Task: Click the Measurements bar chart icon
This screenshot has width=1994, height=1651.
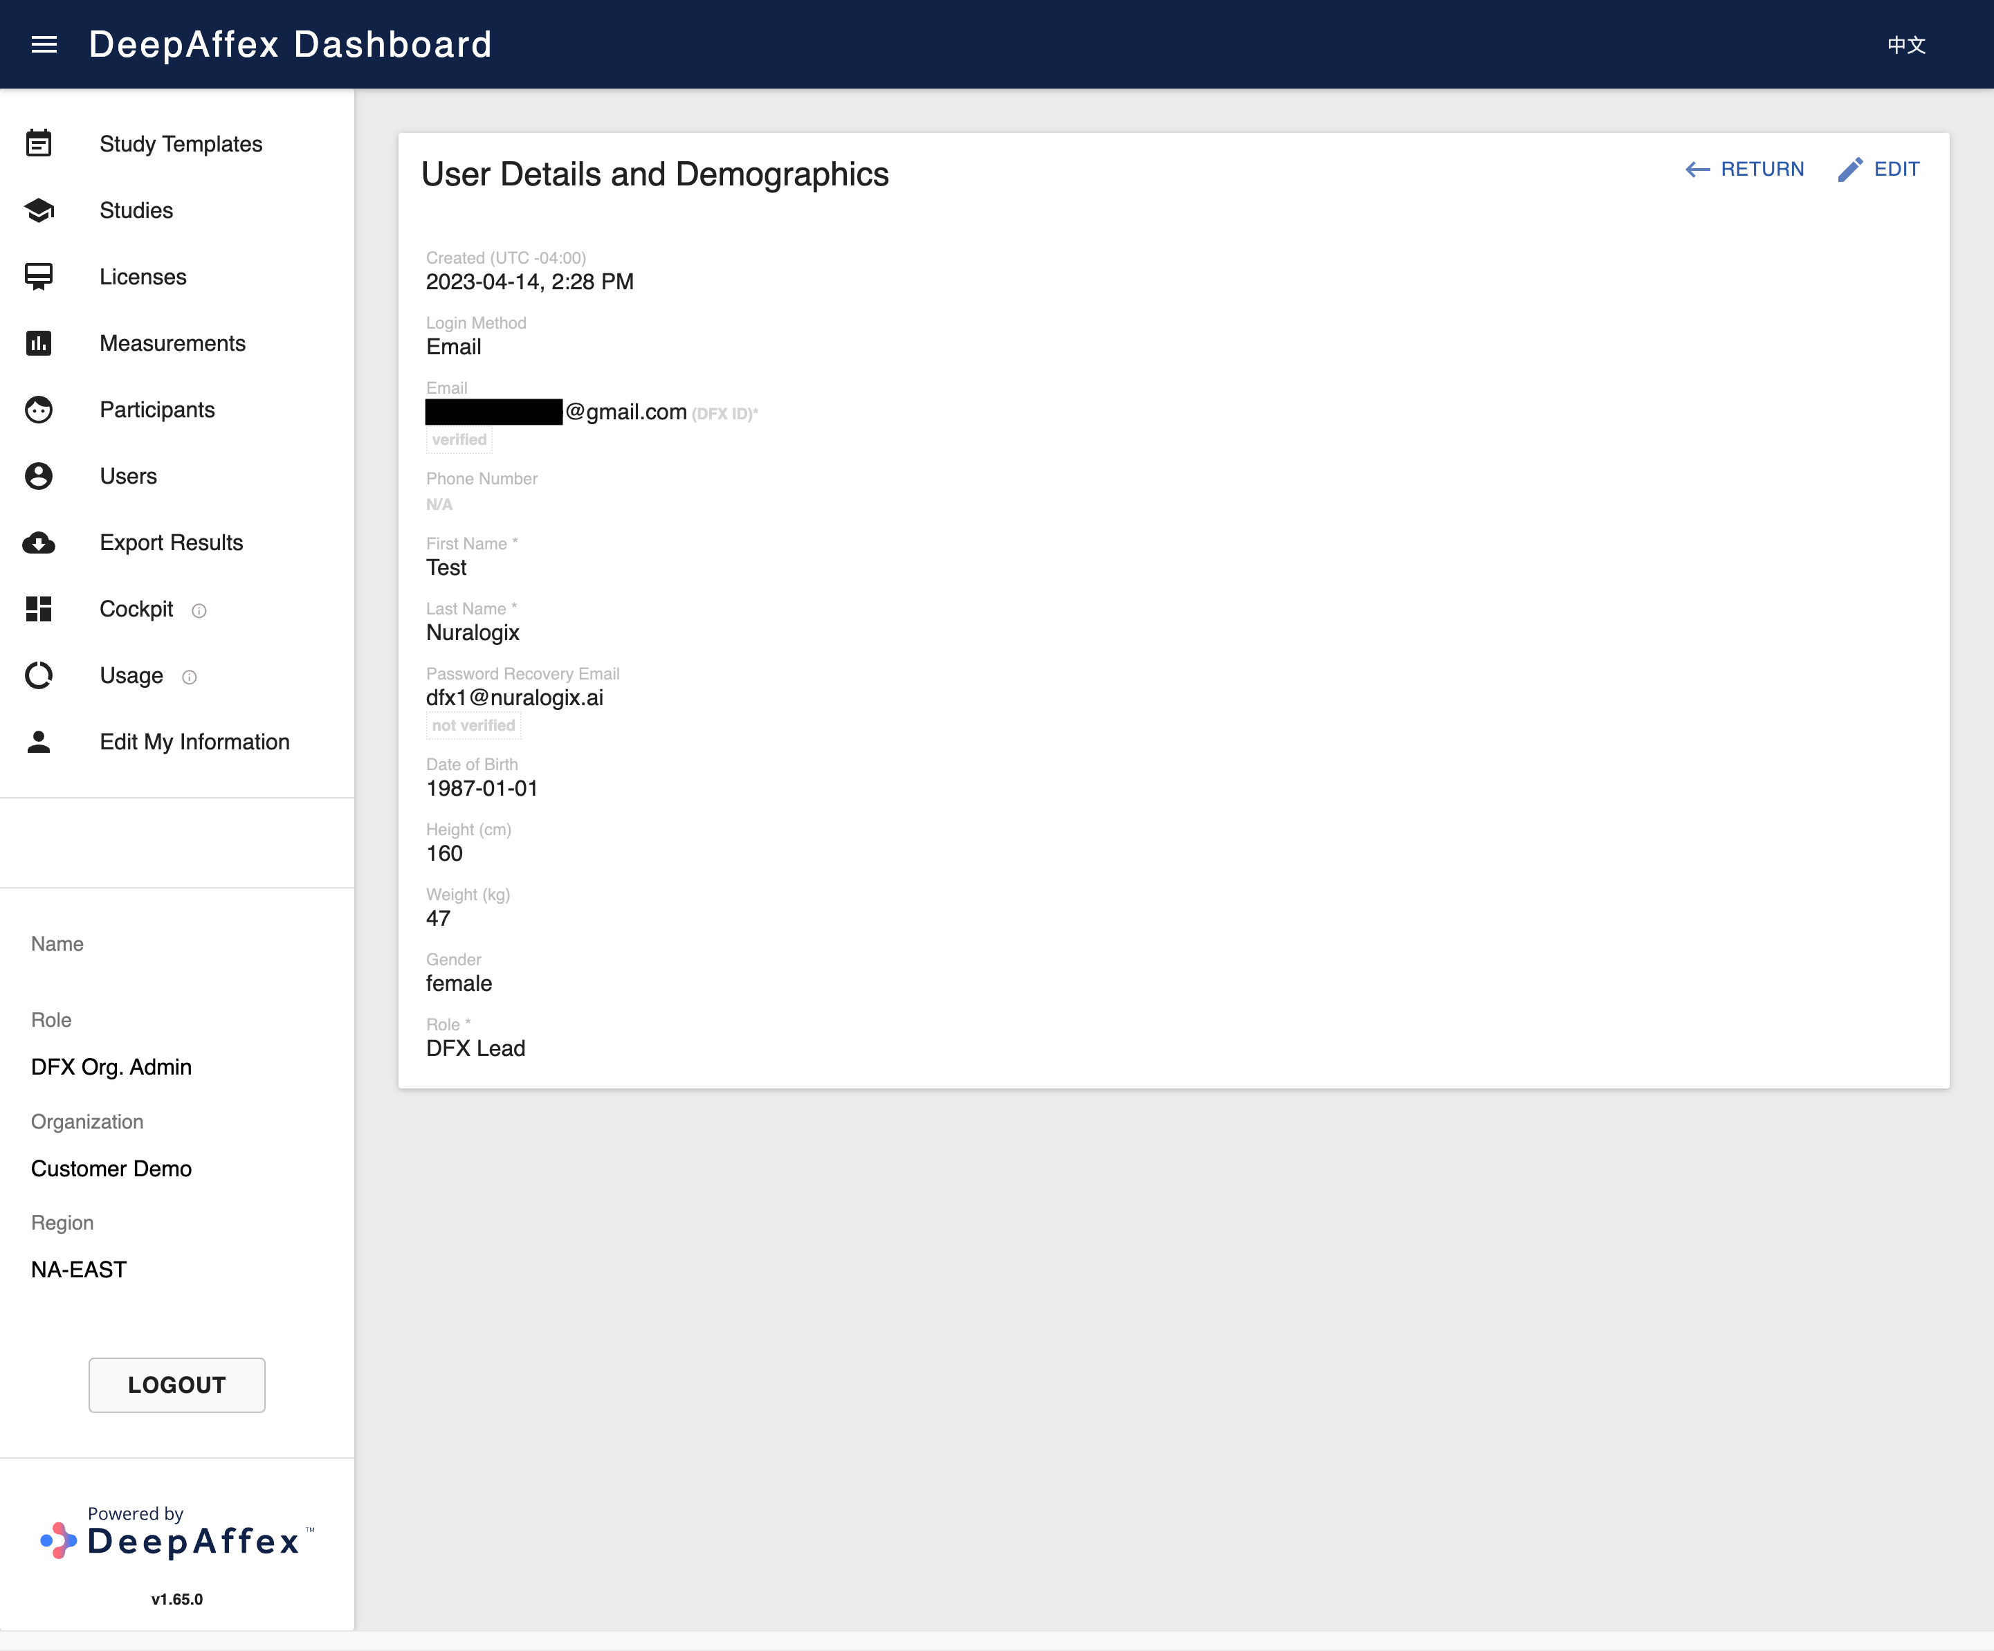Action: (x=39, y=343)
